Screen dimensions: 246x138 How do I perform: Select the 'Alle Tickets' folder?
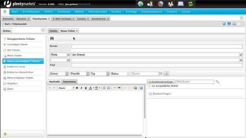coord(13,50)
